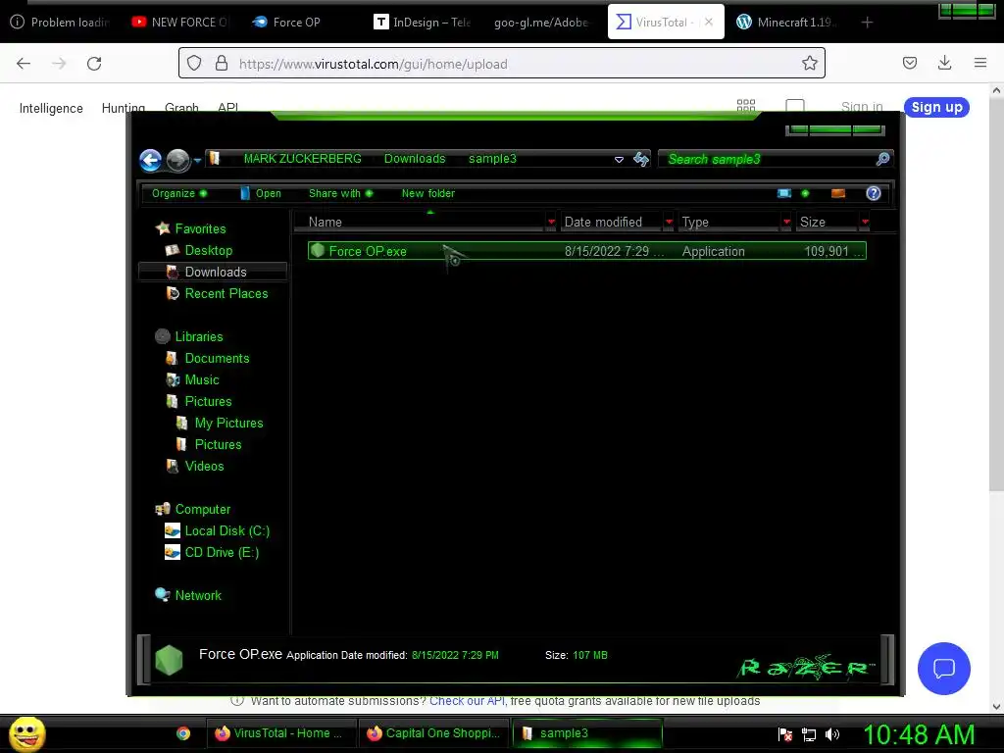The image size is (1004, 753).
Task: Open the Share with menu
Action: pos(340,193)
